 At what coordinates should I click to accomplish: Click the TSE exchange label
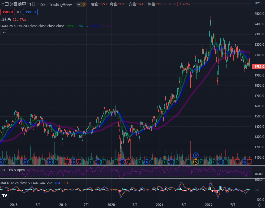click(42, 5)
